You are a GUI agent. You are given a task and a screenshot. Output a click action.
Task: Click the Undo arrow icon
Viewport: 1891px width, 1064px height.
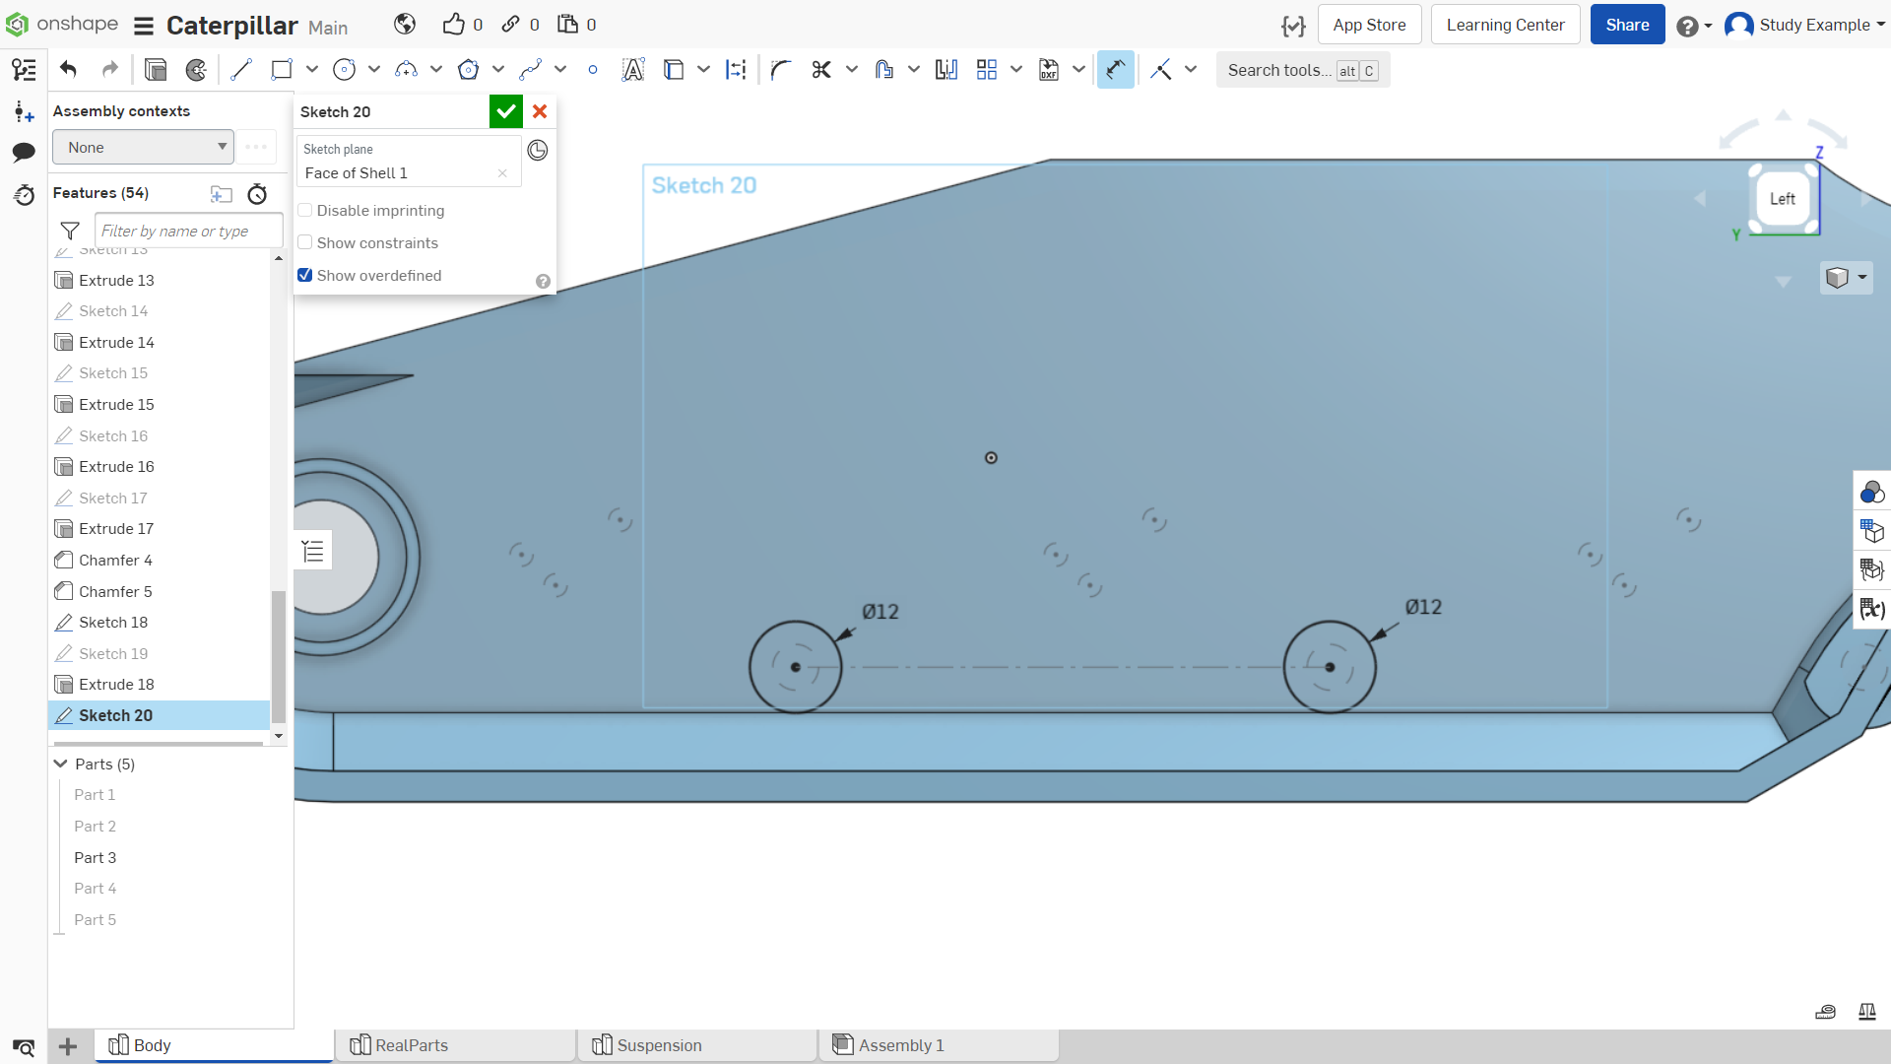(68, 70)
